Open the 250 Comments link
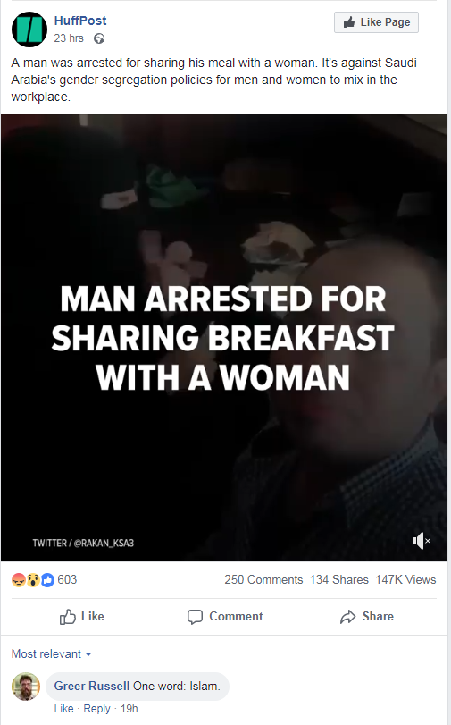 click(x=263, y=580)
